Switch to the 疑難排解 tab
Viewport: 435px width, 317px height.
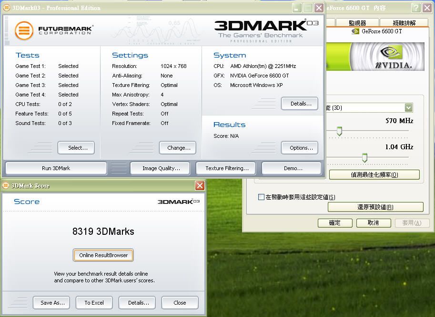tap(404, 23)
